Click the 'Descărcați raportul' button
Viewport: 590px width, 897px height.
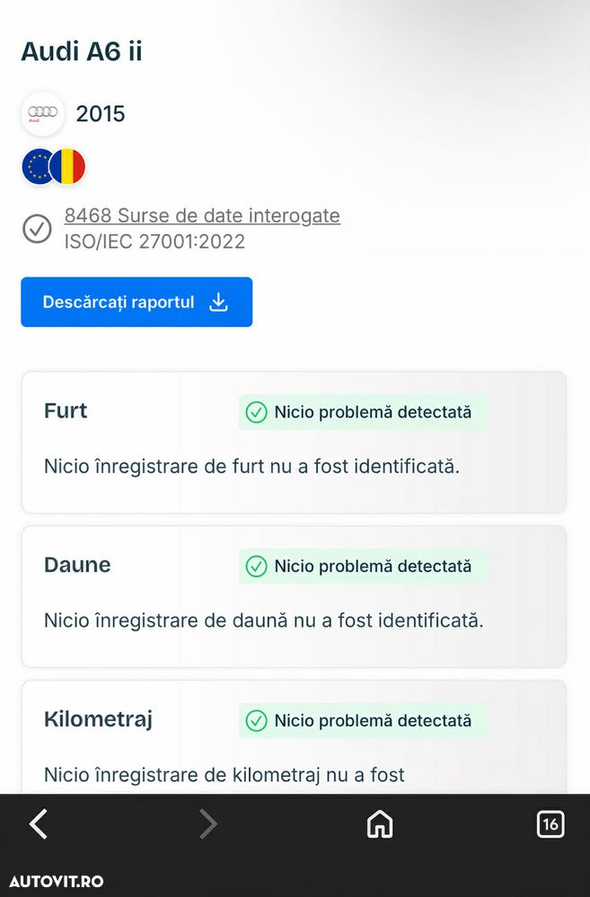click(x=136, y=303)
